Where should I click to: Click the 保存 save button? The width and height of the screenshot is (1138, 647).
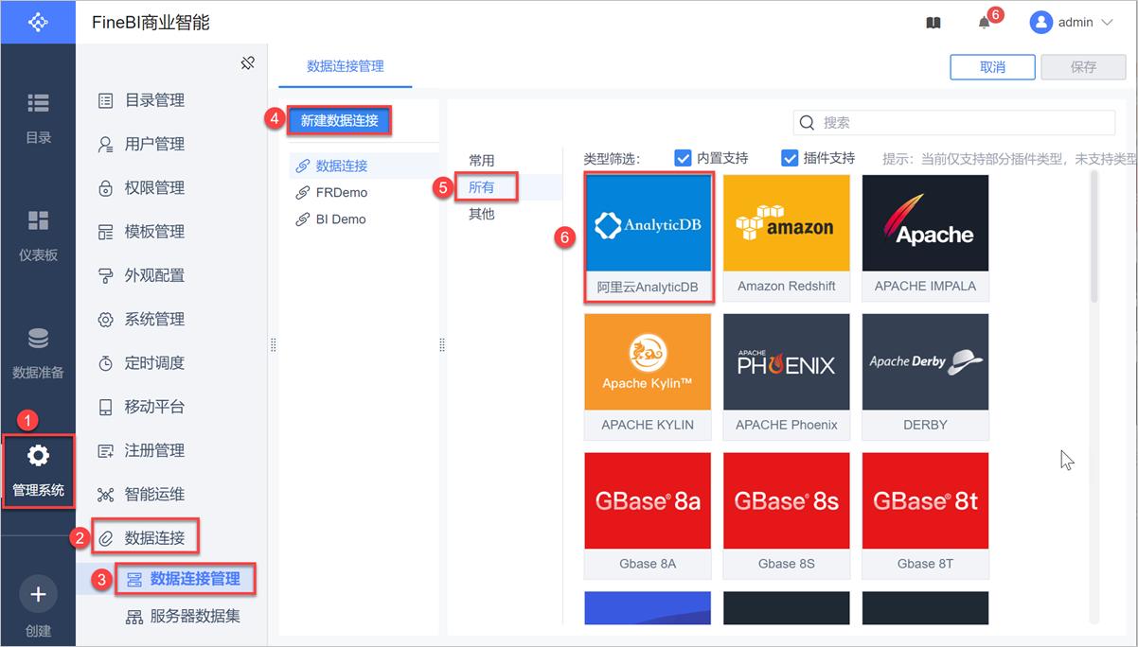tap(1082, 67)
